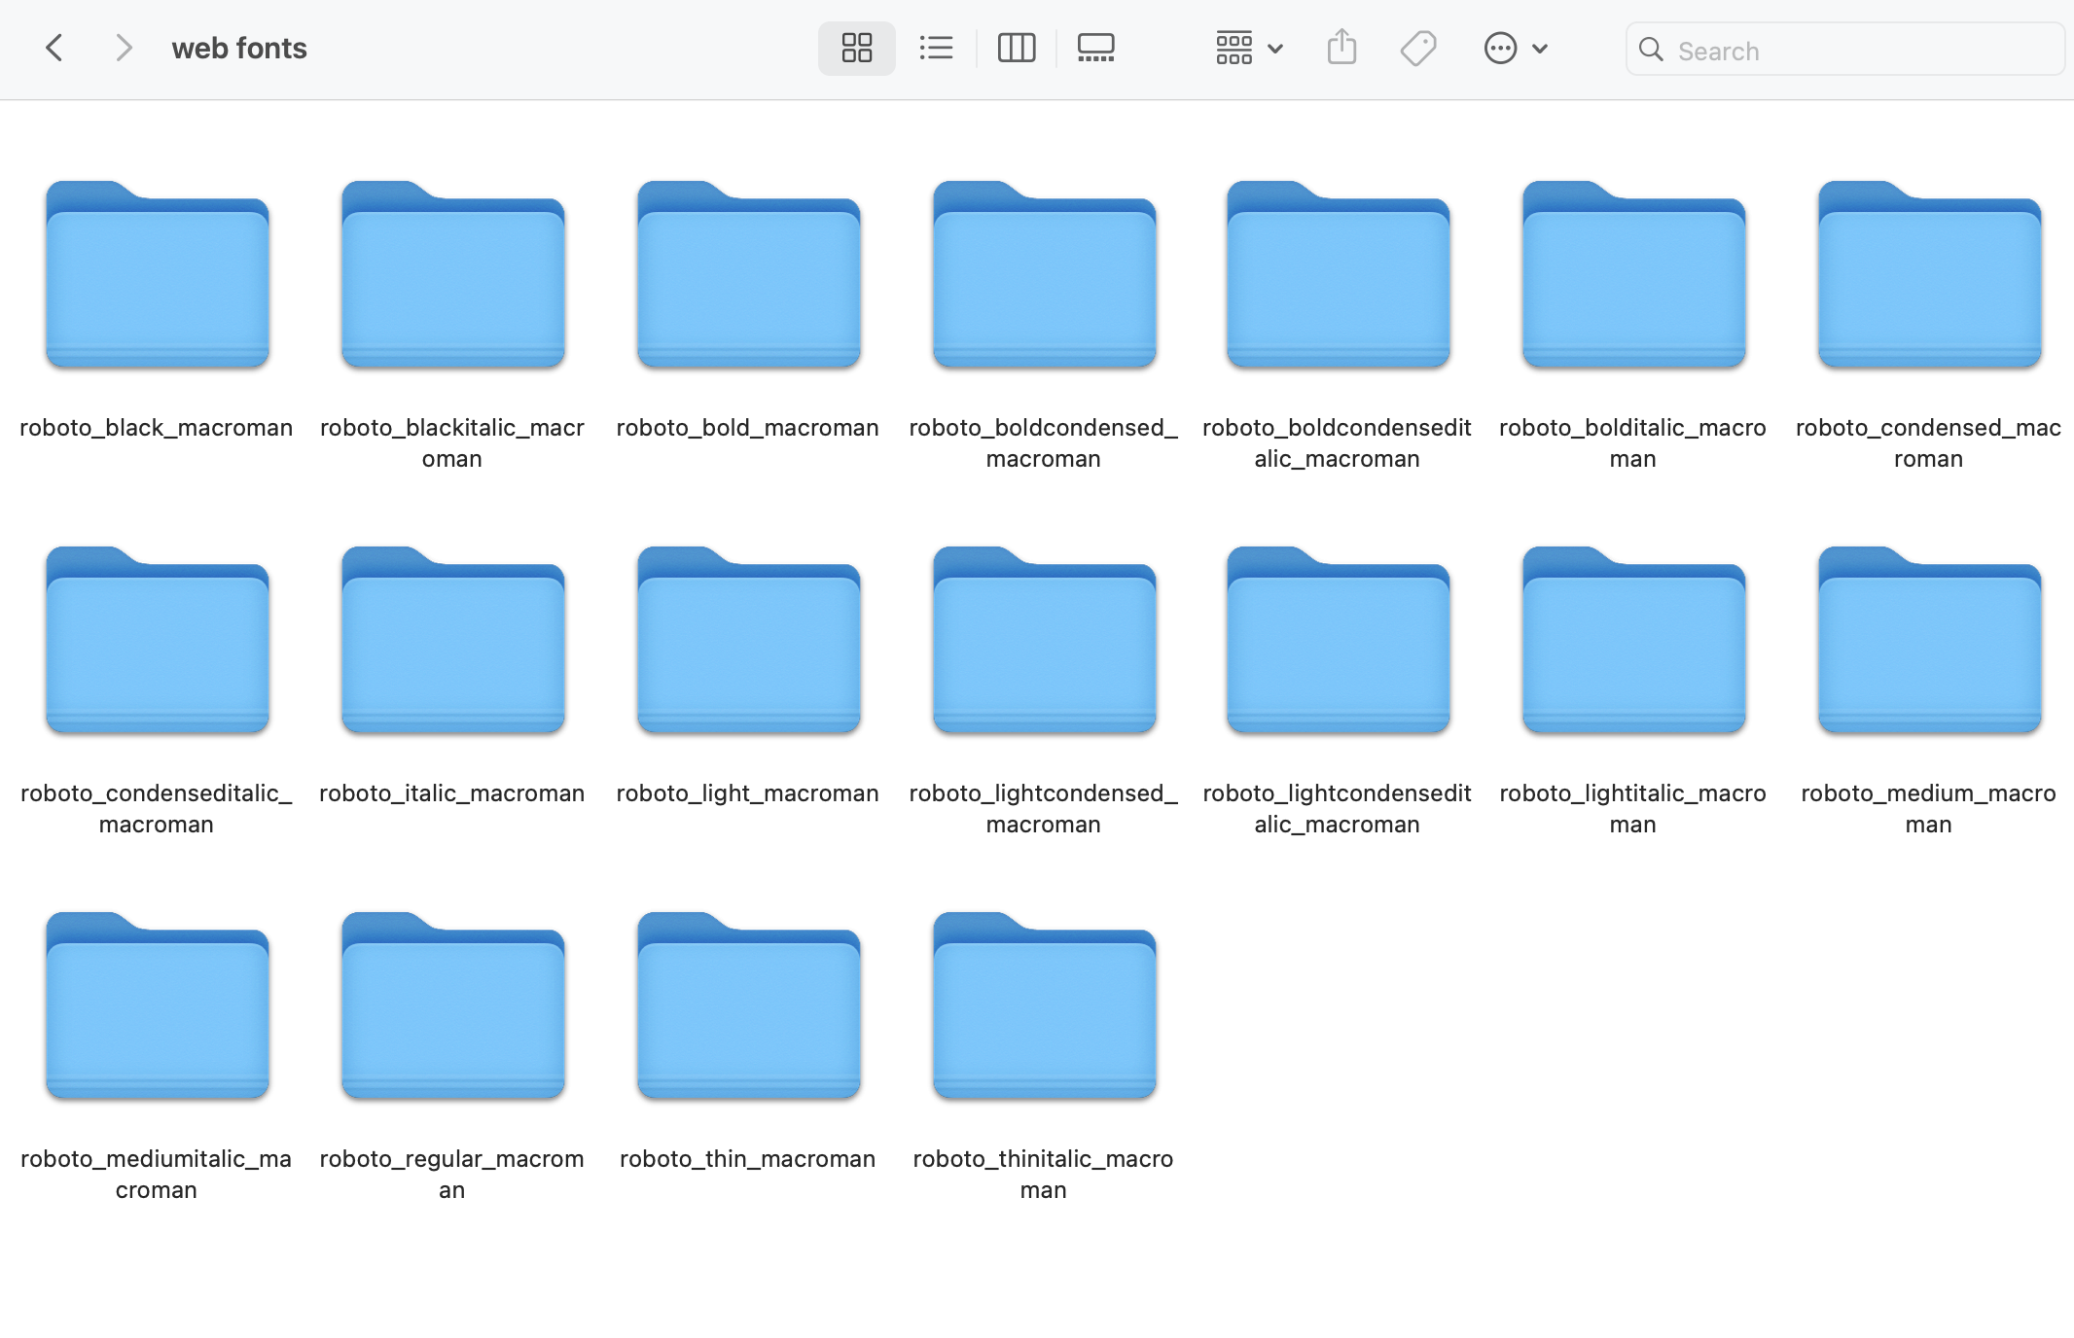Click the 'roboto_lightcondensed_macroman' name label
Viewport: 2074px width, 1338px height.
pos(1043,809)
